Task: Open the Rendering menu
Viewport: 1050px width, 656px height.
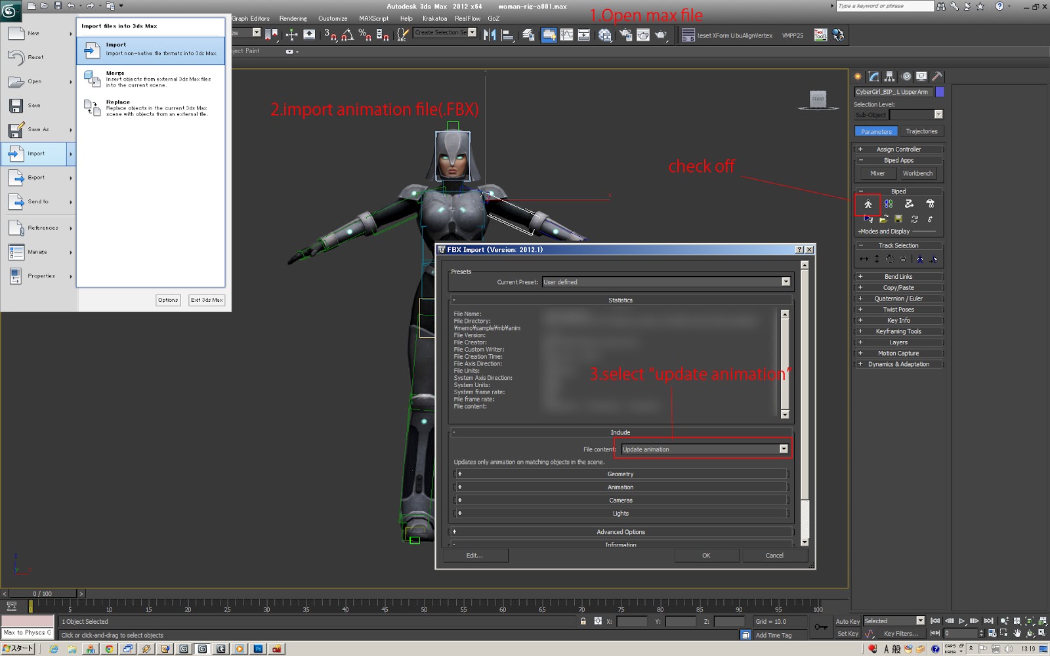Action: coord(293,18)
